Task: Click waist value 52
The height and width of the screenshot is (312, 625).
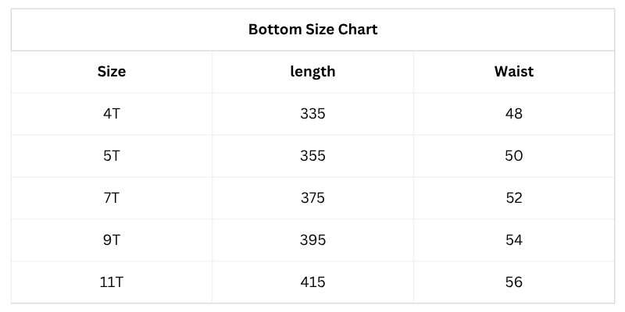Action: tap(513, 198)
